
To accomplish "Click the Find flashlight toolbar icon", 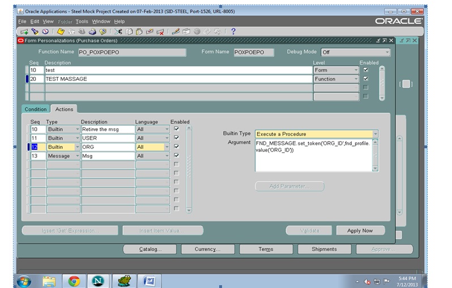I will pos(35,31).
